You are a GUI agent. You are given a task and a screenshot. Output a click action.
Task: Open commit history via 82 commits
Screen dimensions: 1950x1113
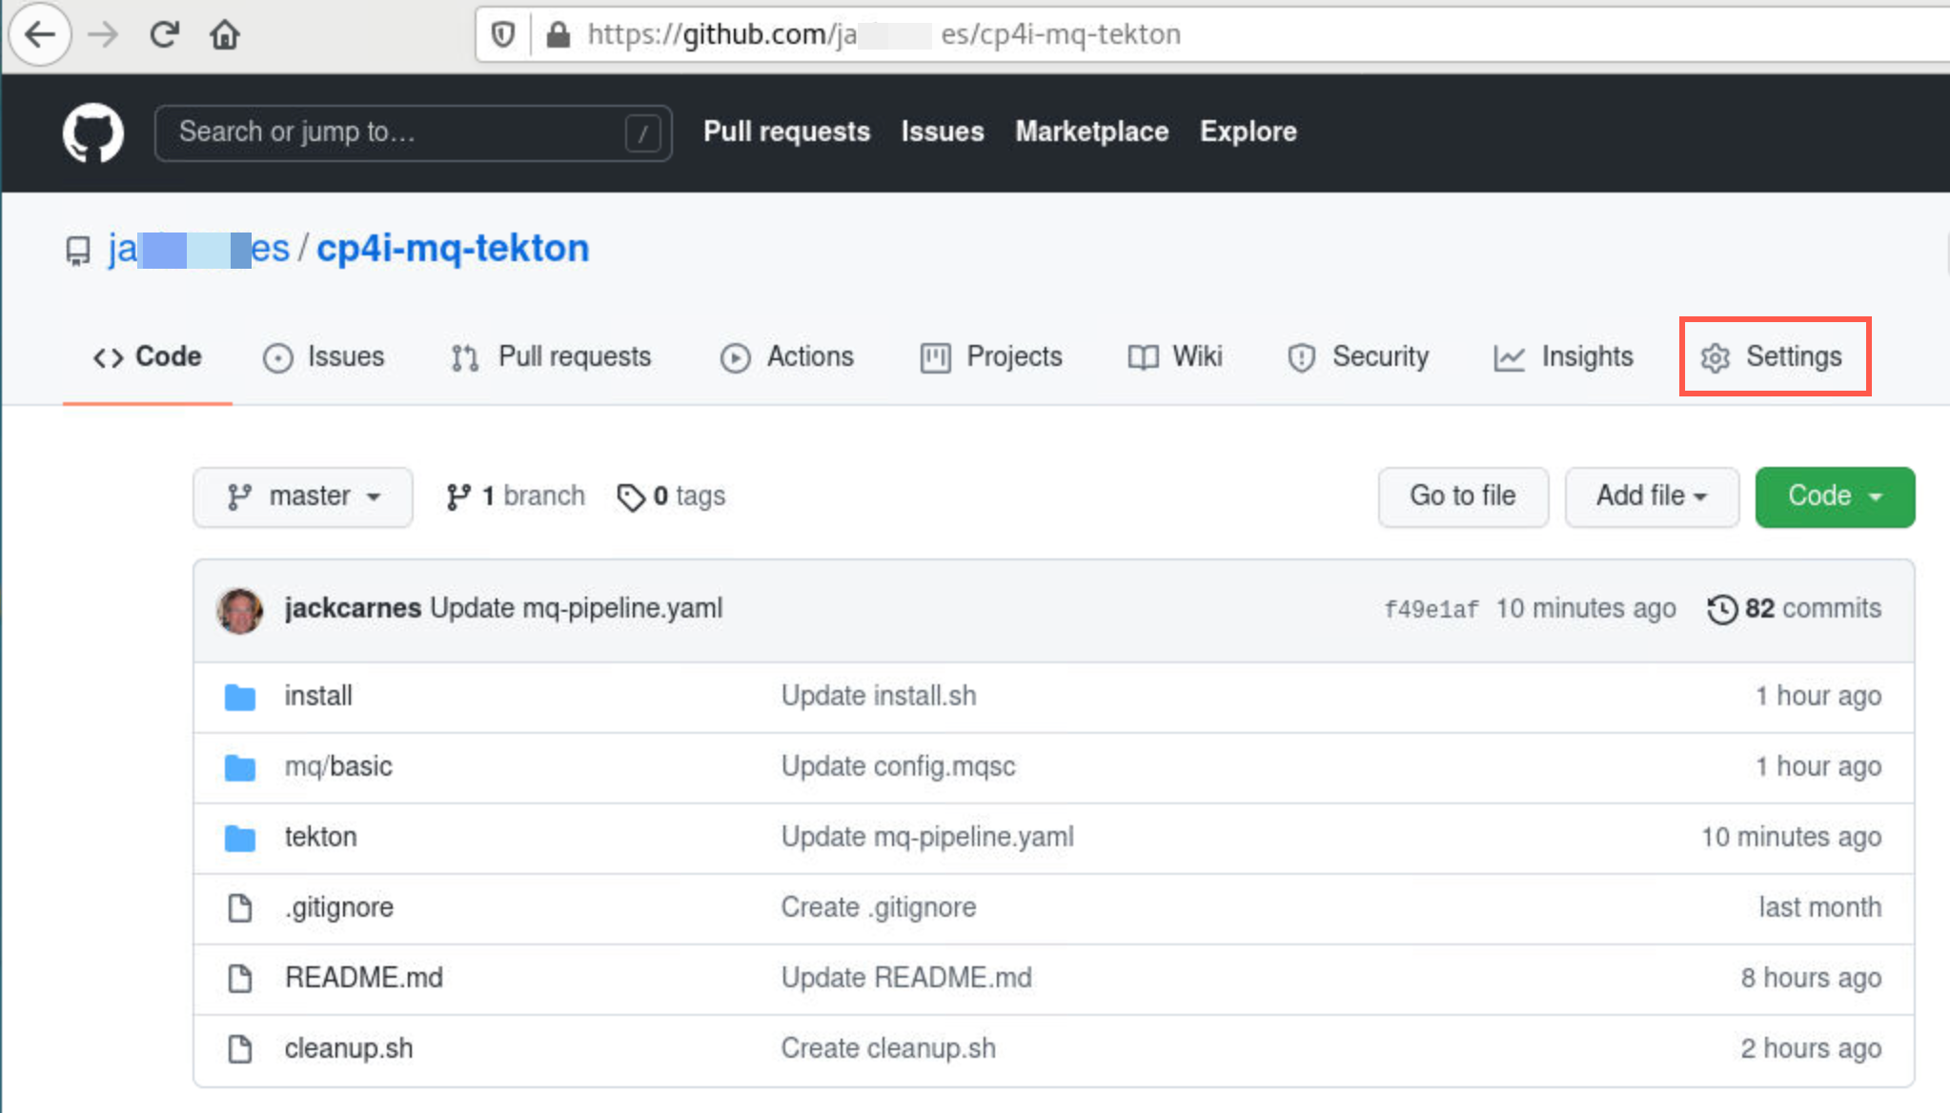coord(1795,608)
